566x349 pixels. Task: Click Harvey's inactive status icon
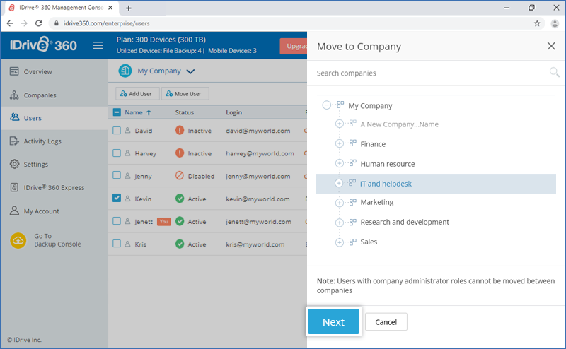click(180, 153)
